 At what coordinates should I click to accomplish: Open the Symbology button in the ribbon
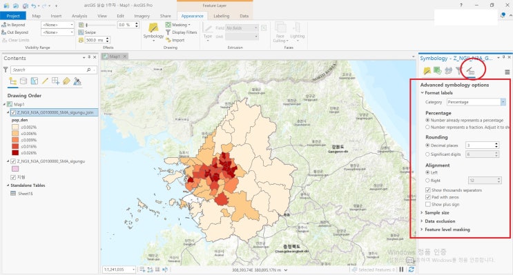point(153,31)
